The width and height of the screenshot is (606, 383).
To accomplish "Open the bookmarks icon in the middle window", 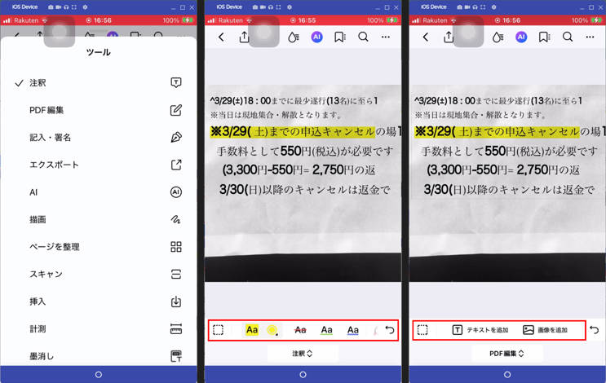I will (x=340, y=37).
